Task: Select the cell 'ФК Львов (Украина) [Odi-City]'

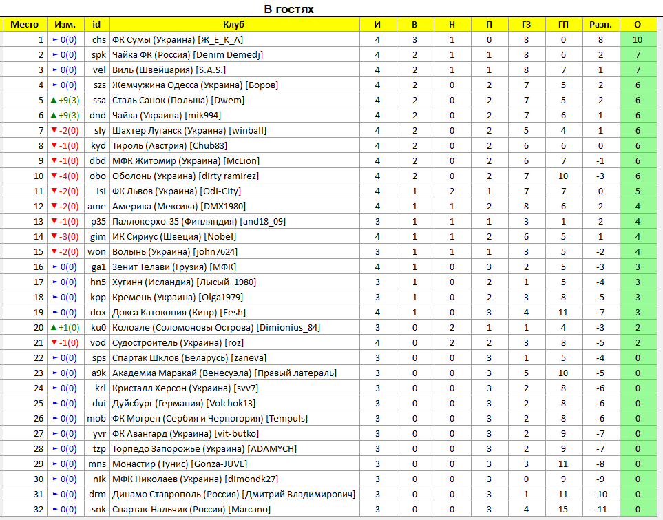Action: (x=235, y=191)
